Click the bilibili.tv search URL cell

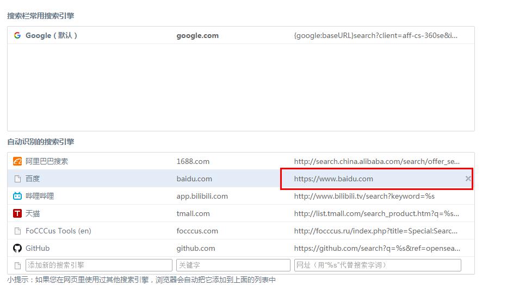[364, 196]
